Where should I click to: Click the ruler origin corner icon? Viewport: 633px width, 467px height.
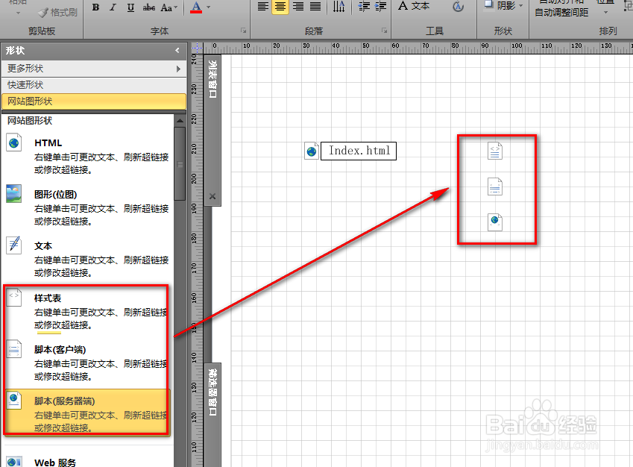coord(197,48)
